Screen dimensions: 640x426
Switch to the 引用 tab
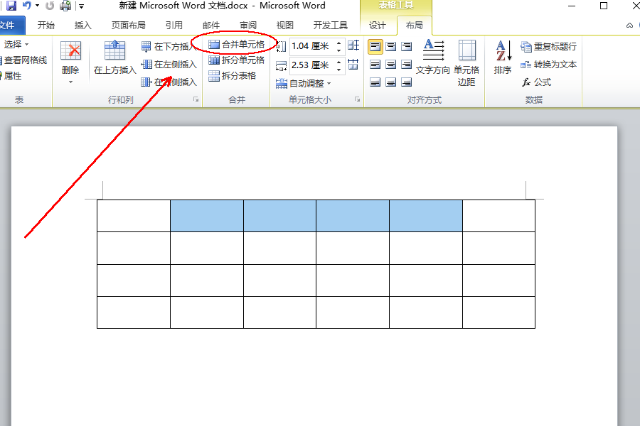click(x=174, y=26)
